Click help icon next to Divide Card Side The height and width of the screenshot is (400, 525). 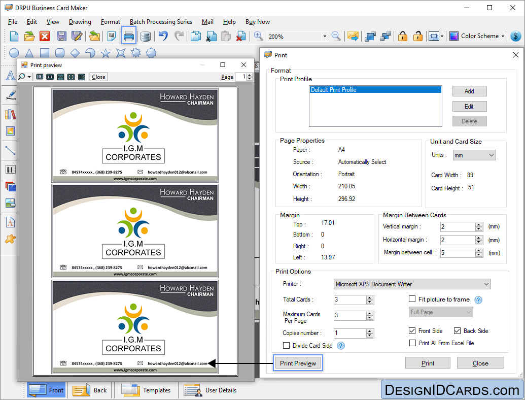click(x=340, y=346)
